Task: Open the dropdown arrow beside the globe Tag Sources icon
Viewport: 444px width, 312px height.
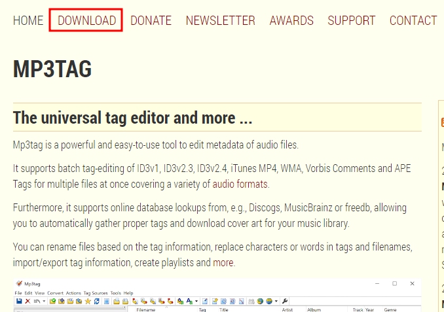Action: pos(276,301)
